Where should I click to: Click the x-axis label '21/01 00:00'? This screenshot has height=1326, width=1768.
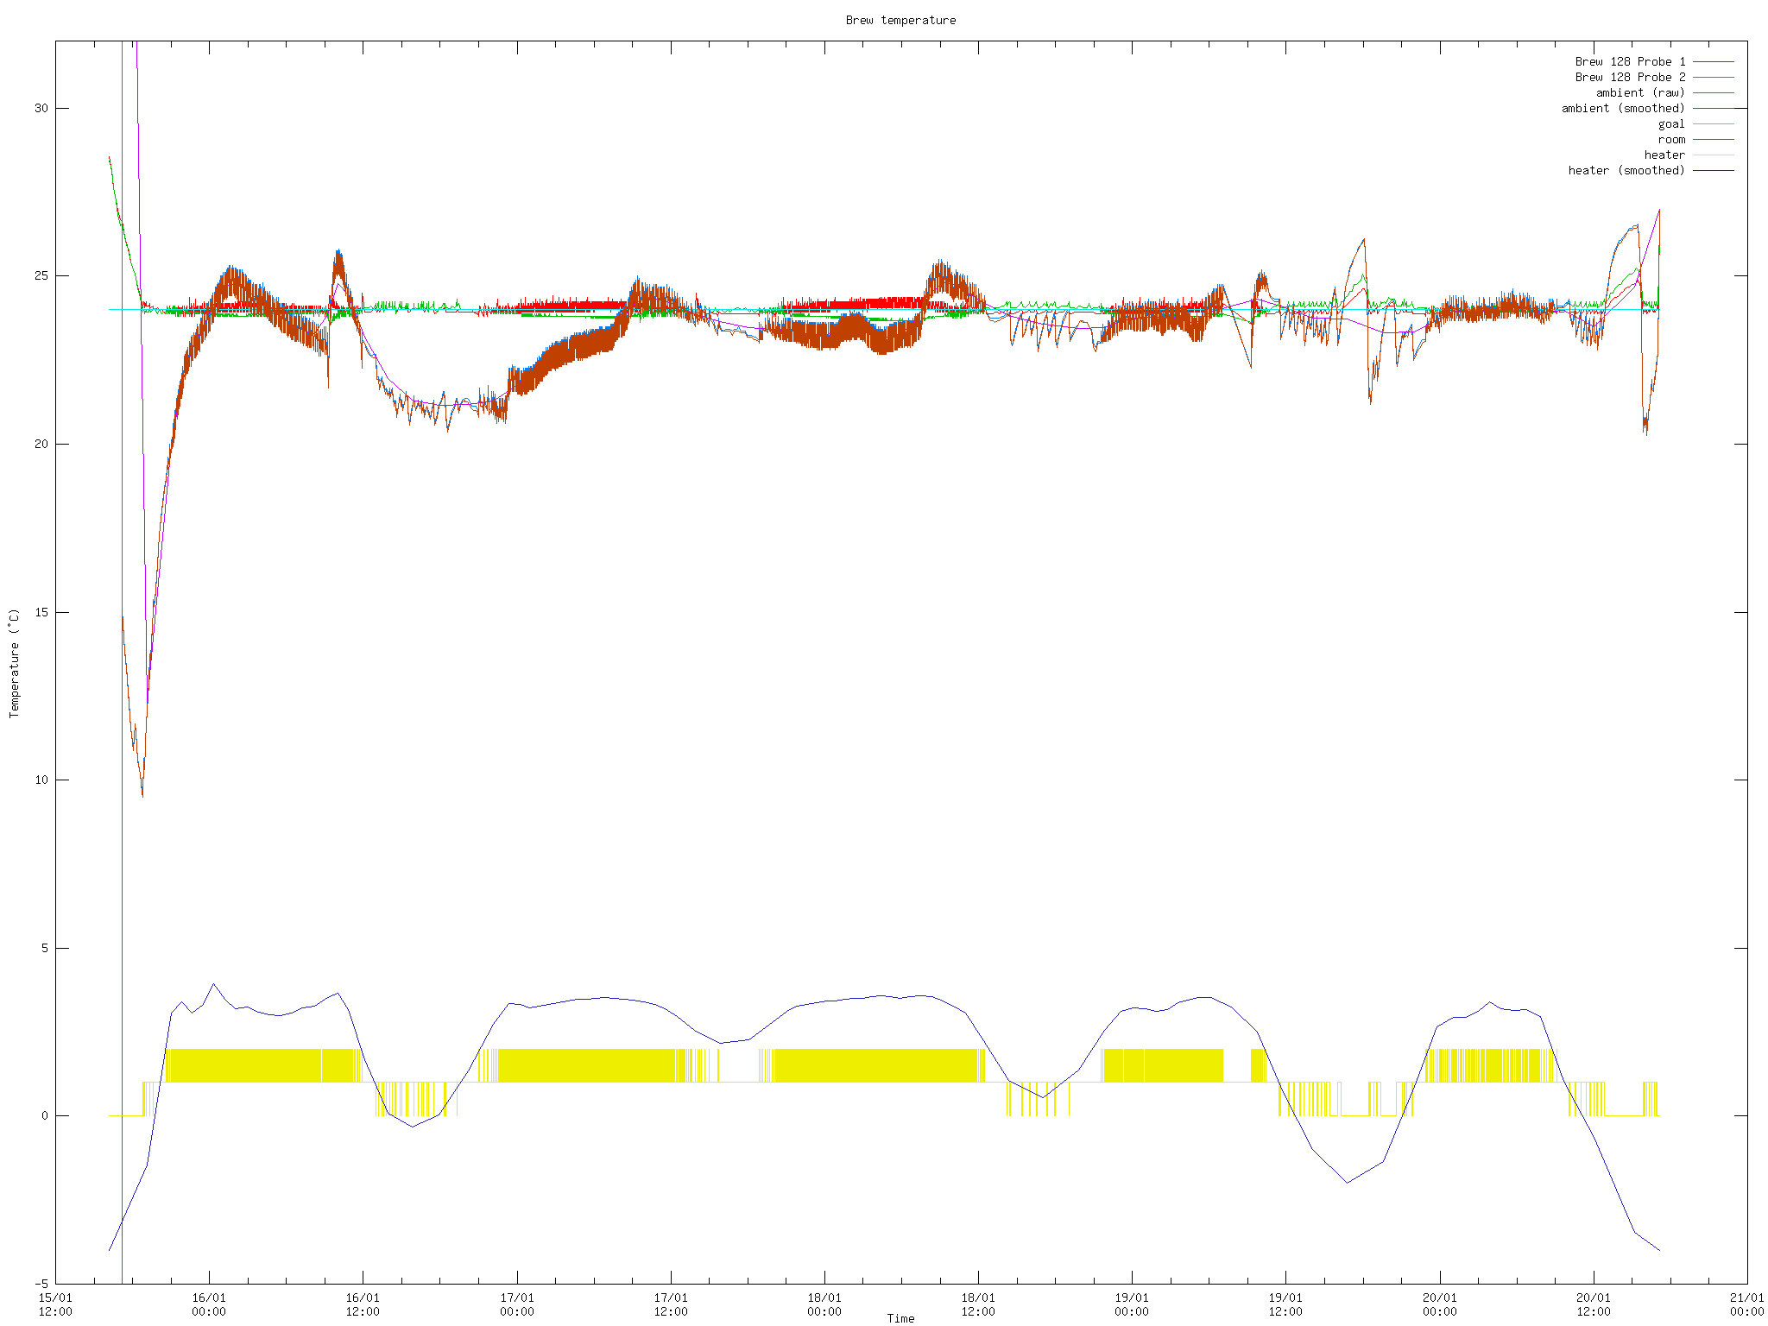tap(1747, 1304)
